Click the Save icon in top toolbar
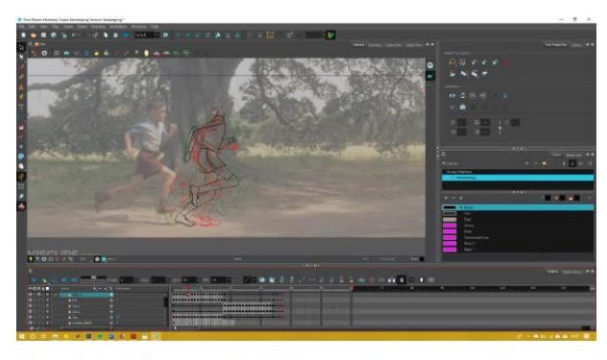The width and height of the screenshot is (607, 360). click(x=44, y=36)
